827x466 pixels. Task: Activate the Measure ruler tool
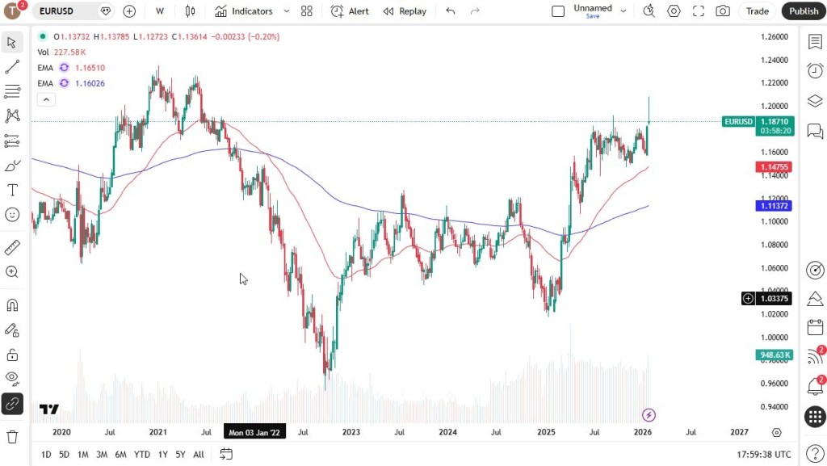tap(12, 247)
